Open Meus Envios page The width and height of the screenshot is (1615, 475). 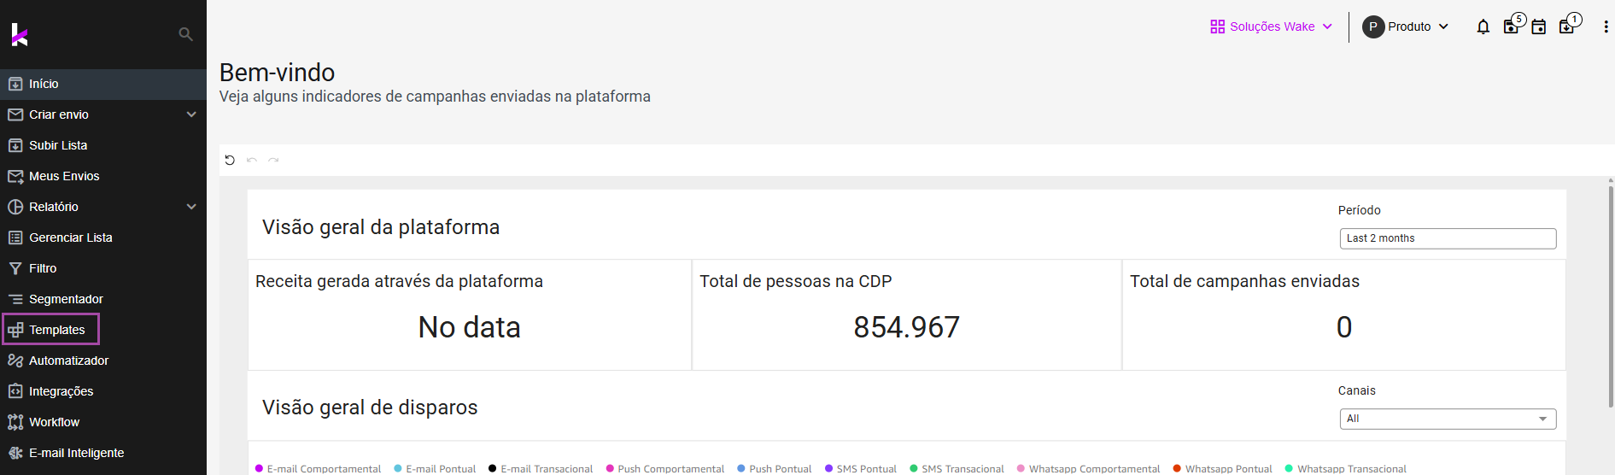coord(102,176)
